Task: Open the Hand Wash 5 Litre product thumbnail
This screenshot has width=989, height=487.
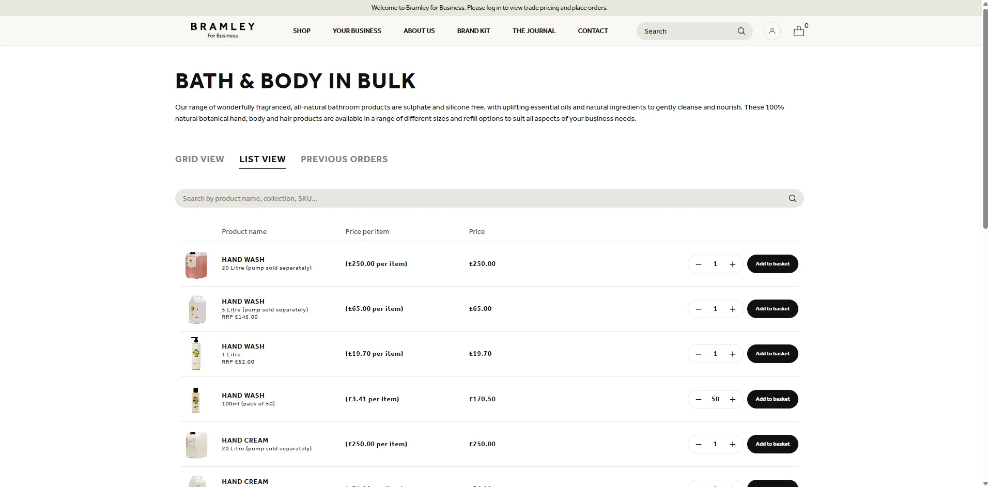Action: coord(197,309)
